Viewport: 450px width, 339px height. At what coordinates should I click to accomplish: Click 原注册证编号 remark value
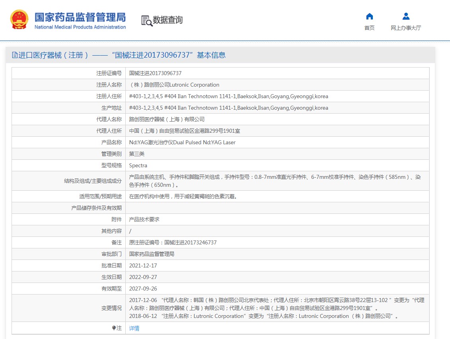(173, 242)
